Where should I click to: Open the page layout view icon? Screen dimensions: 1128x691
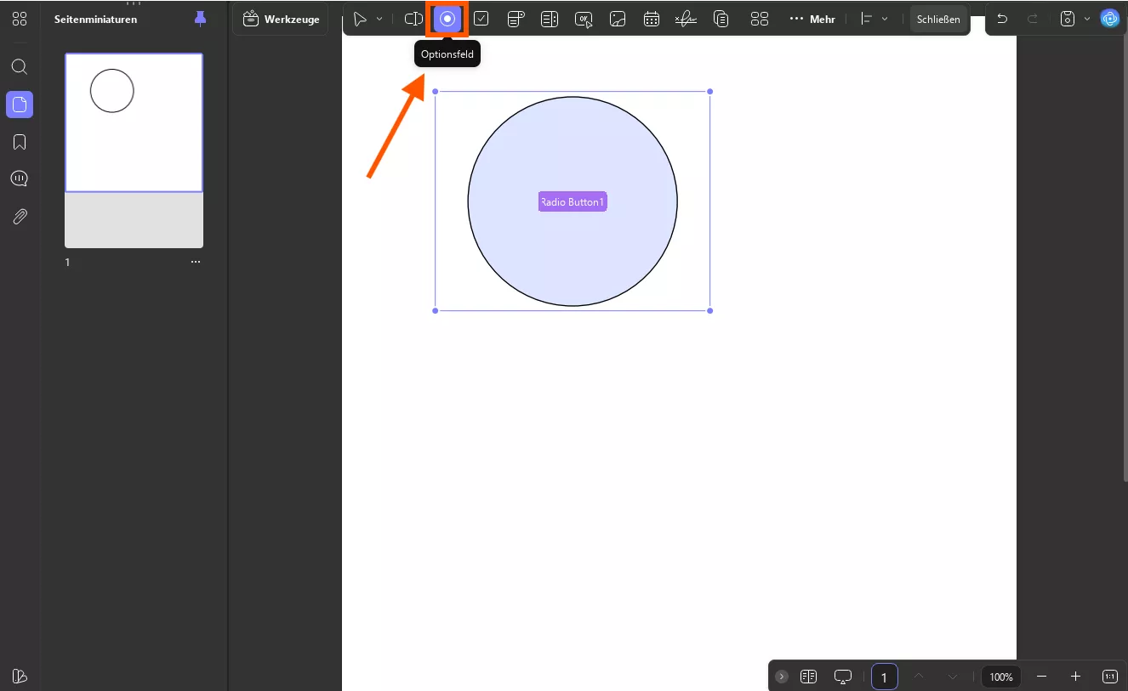pos(809,677)
